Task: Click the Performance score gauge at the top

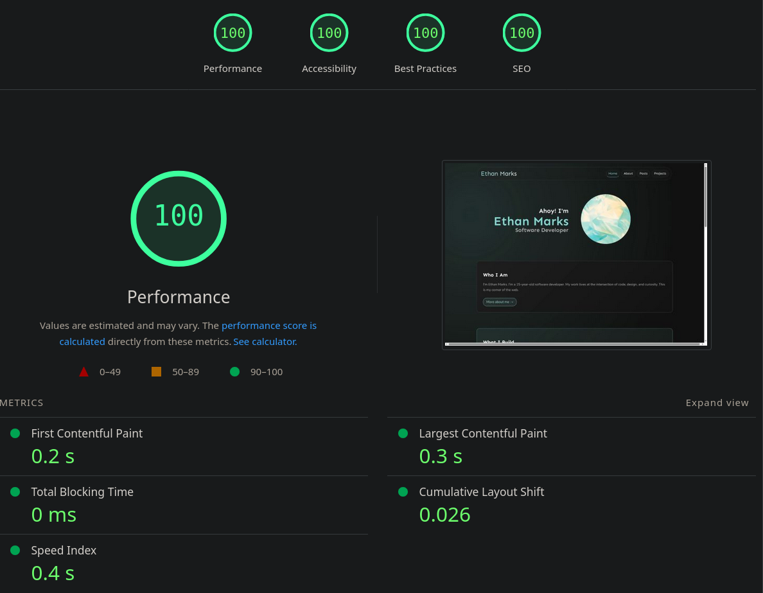Action: click(232, 33)
